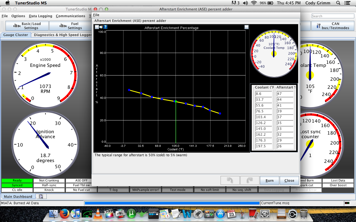Screen dimensions: 356x222
Task: Open macOS Spotlight search magnifier
Action: coord(338,3)
